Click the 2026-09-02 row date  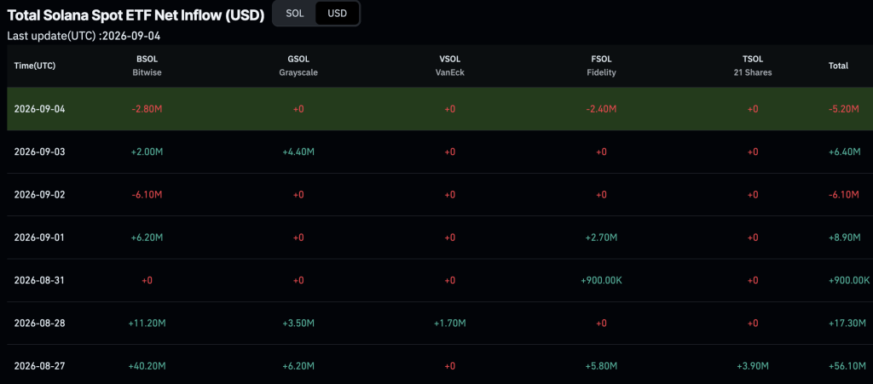click(39, 194)
